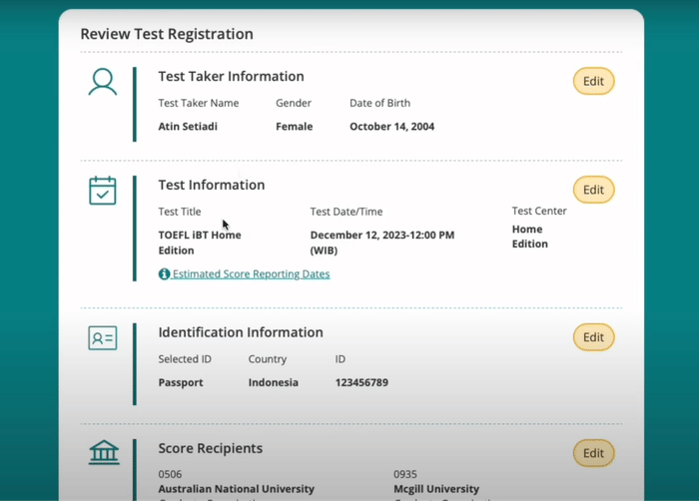Edit the Identification Information section

593,337
